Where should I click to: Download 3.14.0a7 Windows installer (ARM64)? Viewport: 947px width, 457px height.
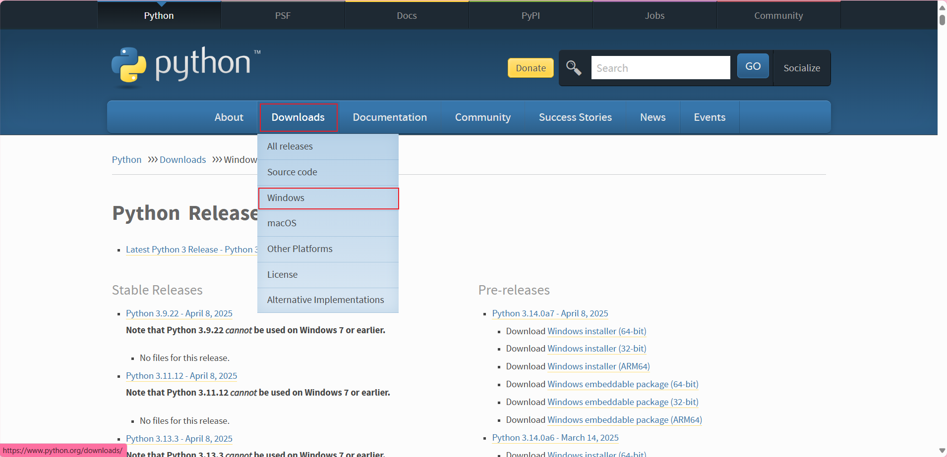598,366
